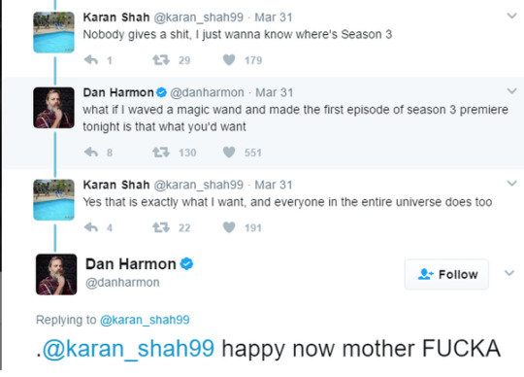Screen dimensions: 524x377
Task: Reply to Dan Harmon's magic wand tweet
Action: (91, 153)
